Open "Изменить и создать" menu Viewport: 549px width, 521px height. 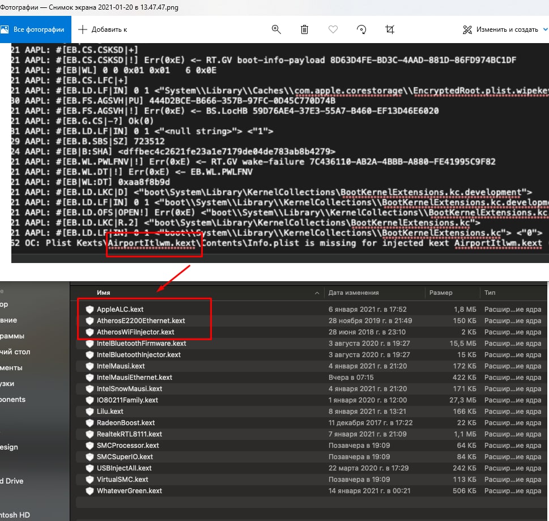pyautogui.click(x=505, y=29)
